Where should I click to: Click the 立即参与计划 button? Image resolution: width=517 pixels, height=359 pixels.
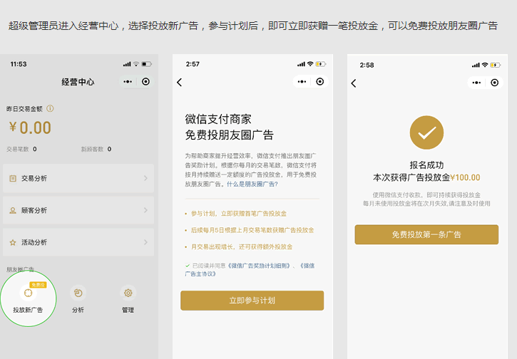[252, 301]
